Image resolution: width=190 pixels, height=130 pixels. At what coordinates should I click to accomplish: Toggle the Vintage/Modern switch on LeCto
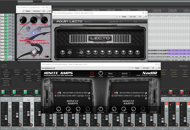[81, 52]
